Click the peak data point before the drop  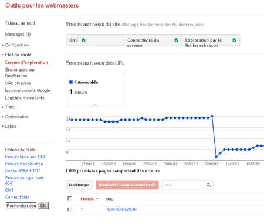pos(212,116)
